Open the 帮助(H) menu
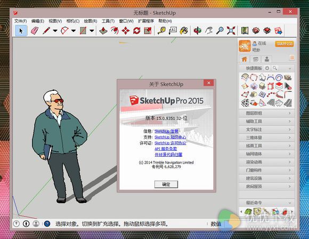Image resolution: width=309 pixels, height=239 pixels. 165,21
